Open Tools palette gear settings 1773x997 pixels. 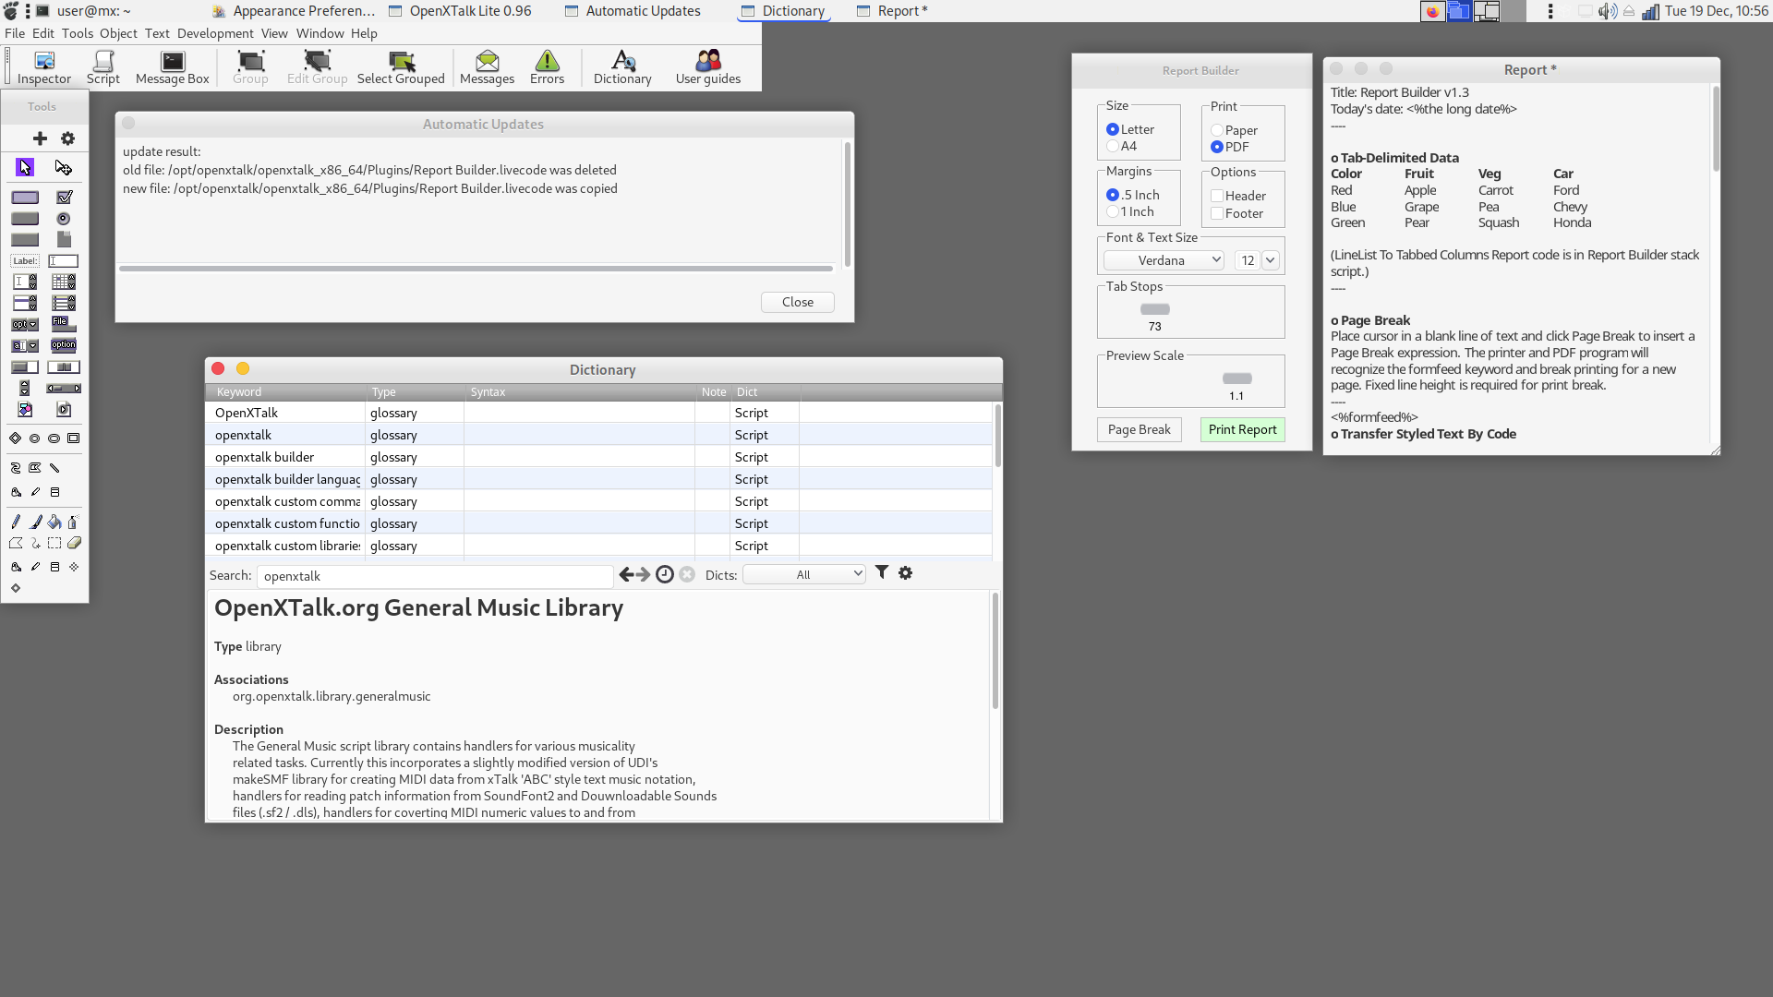[67, 138]
